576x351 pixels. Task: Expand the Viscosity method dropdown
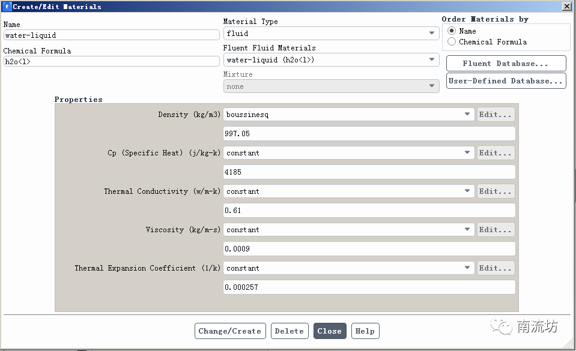pos(348,230)
